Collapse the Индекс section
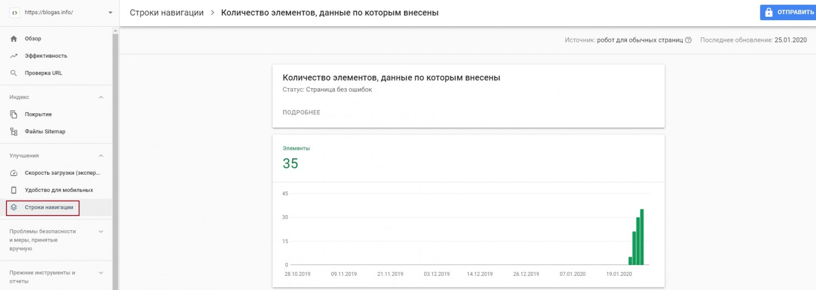Image resolution: width=816 pixels, height=290 pixels. pos(101,97)
